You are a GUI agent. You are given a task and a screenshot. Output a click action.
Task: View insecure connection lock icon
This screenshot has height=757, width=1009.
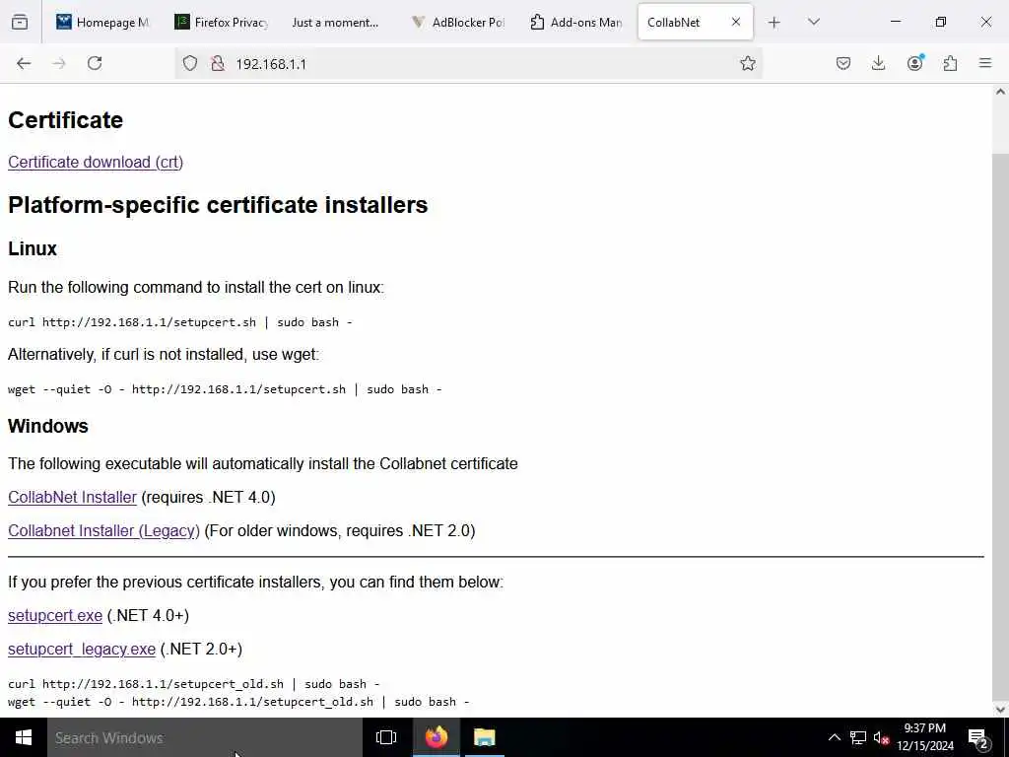click(x=218, y=63)
